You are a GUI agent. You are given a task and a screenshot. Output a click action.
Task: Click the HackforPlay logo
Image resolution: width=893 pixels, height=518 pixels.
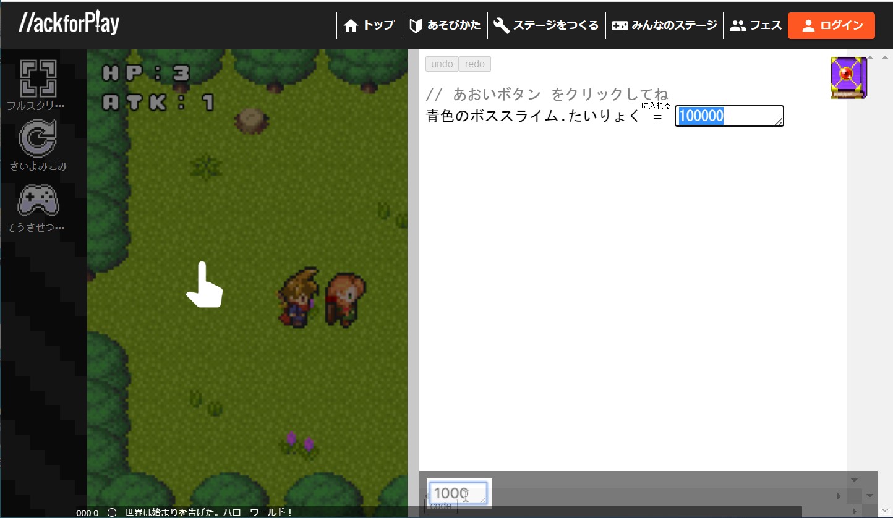click(67, 23)
